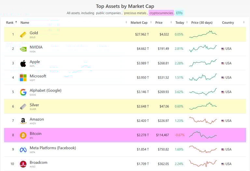This screenshot has width=250, height=171.
Task: Select the $1.854 T market cap value
Action: [143, 150]
